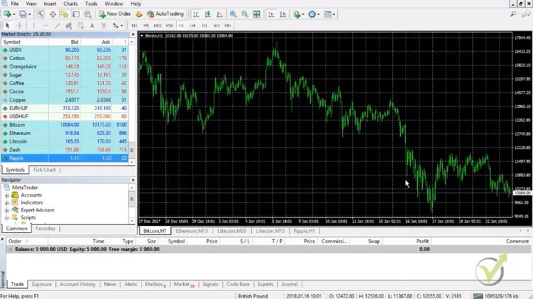Select the Ripple row in Market Watch

64,158
